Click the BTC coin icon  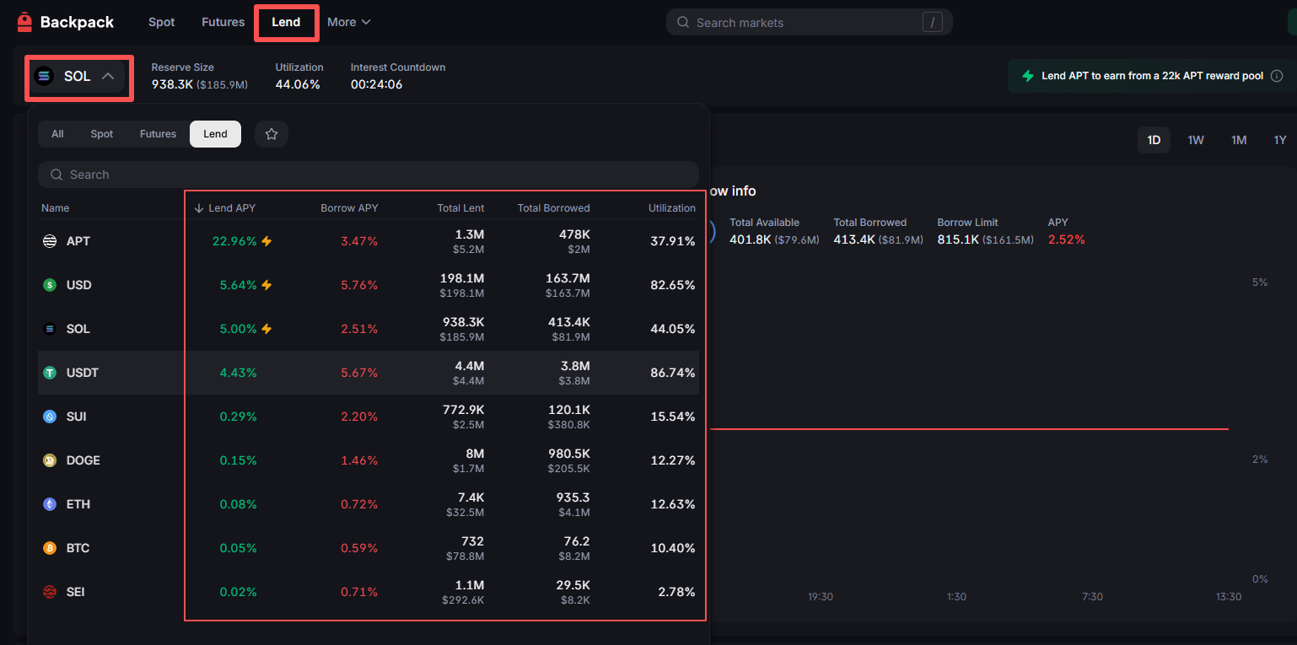50,548
